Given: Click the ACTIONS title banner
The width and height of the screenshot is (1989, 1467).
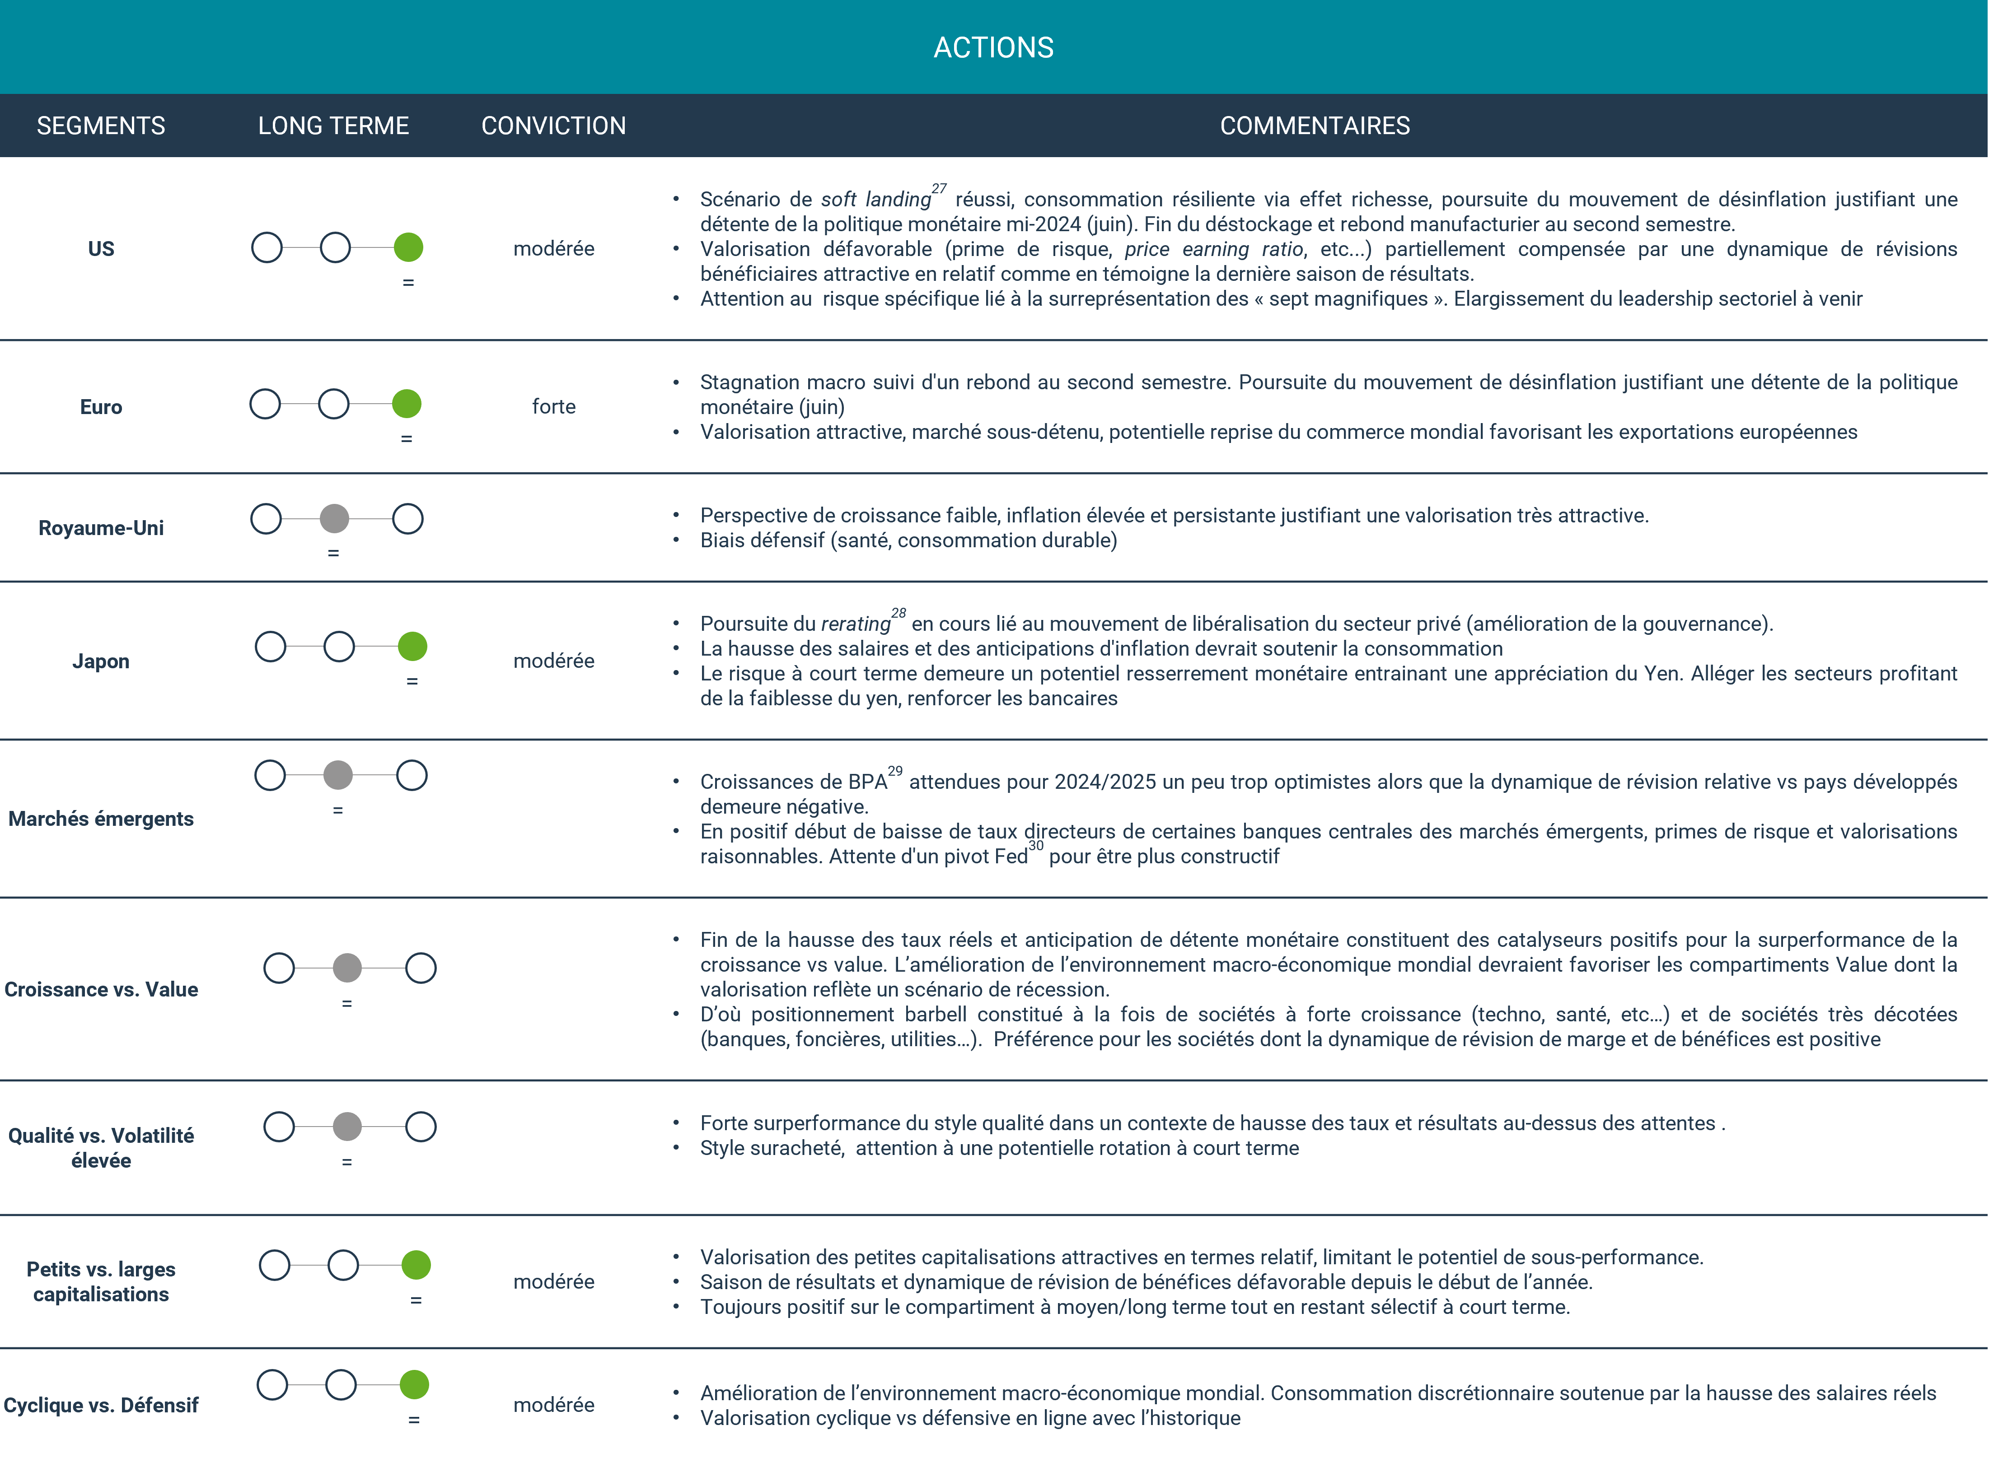Looking at the screenshot, I should click(x=993, y=47).
